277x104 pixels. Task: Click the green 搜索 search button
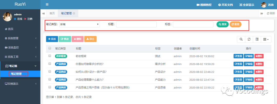click(x=223, y=24)
